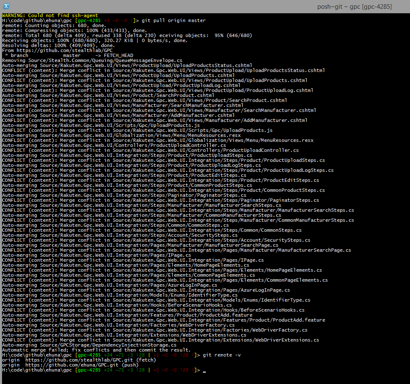
Task: Click the 'git pull origin master' command text
Action: (x=173, y=20)
